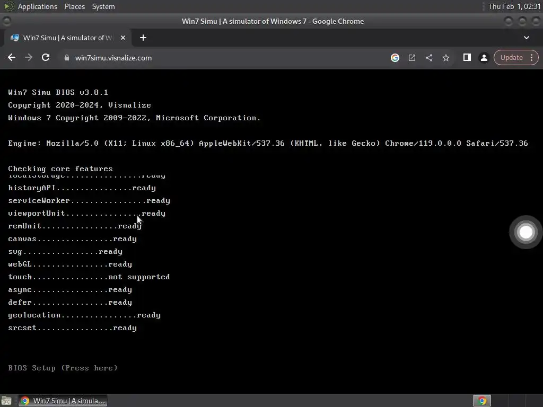View site information via the lock icon

point(67,58)
